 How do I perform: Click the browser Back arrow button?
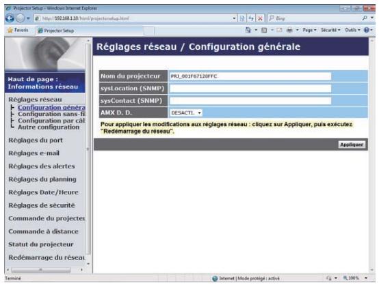coord(10,18)
